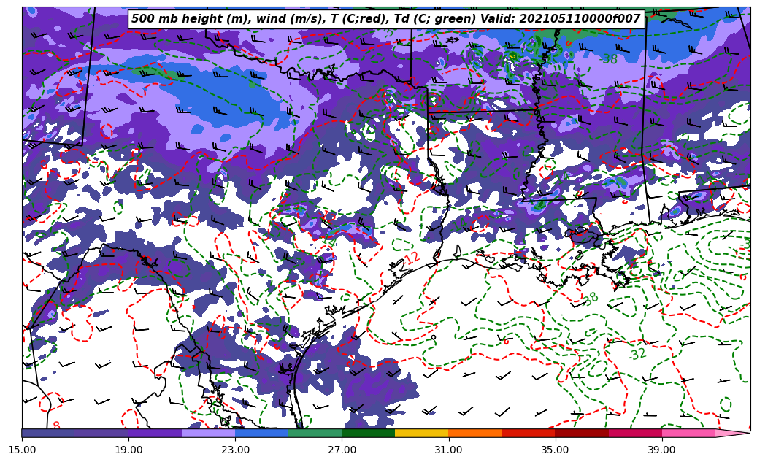Click the red '12' temperature contour label
This screenshot has width=757, height=462.
(x=412, y=258)
